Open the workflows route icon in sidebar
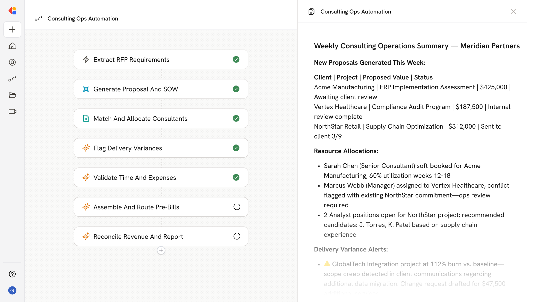The width and height of the screenshot is (537, 302). (x=12, y=79)
